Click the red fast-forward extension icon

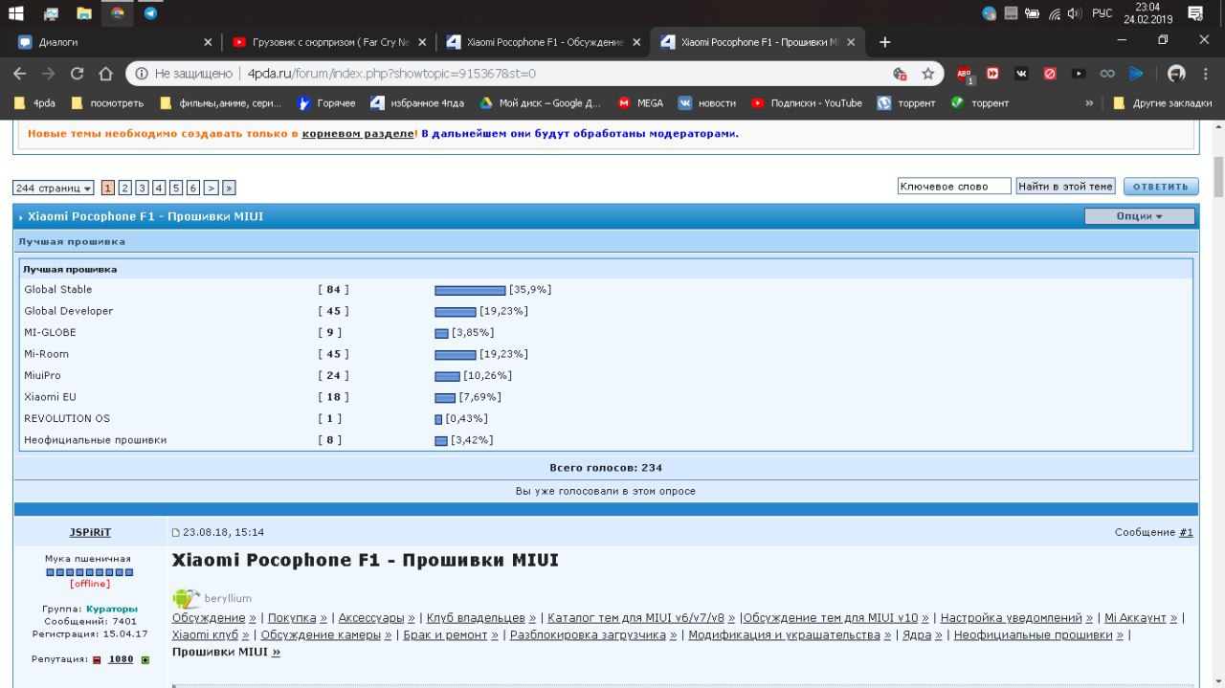point(992,74)
